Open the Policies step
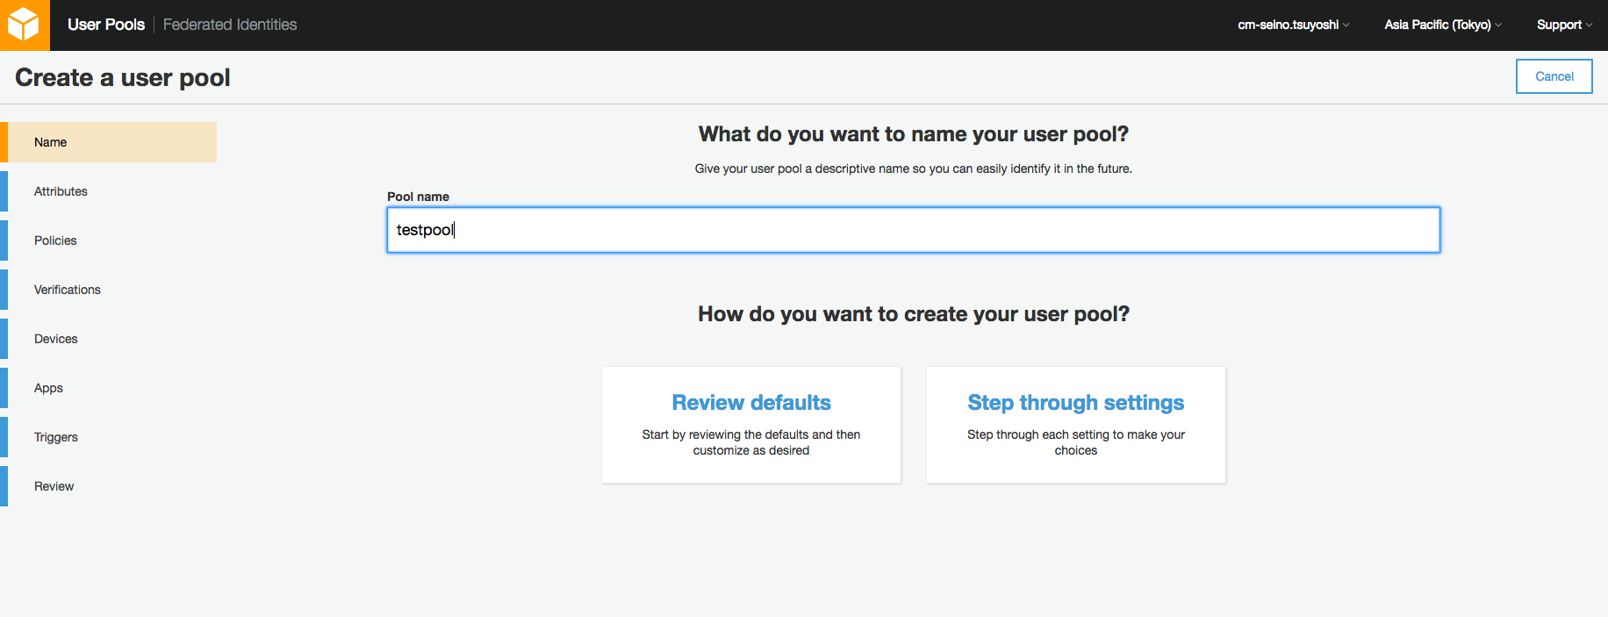 55,240
